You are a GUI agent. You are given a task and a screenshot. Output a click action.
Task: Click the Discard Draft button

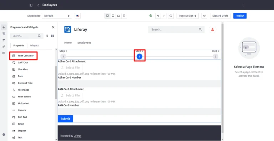tap(220, 16)
